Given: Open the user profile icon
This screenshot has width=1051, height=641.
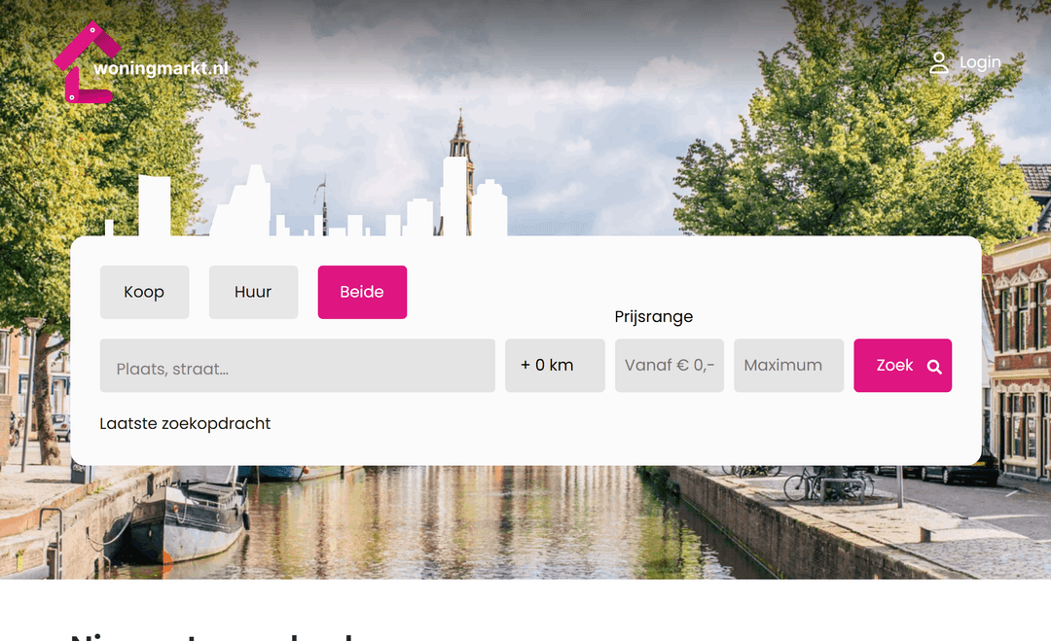Looking at the screenshot, I should [938, 63].
